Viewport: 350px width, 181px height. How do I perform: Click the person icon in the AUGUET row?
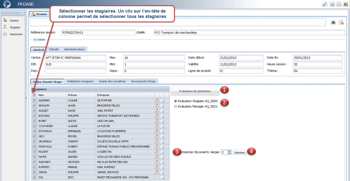(157, 111)
